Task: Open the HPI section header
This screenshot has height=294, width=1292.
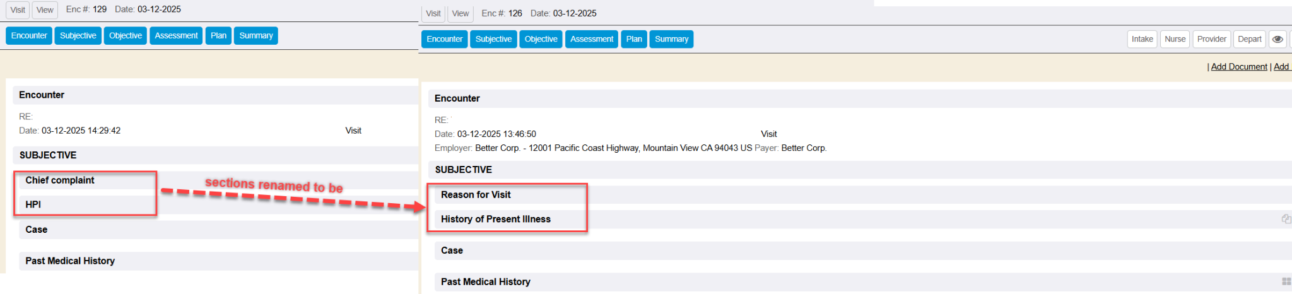Action: tap(33, 204)
